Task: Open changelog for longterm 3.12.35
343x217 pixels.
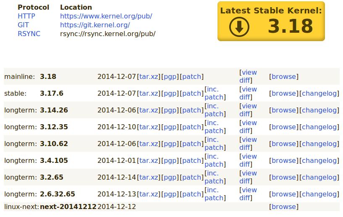Action: click(319, 127)
